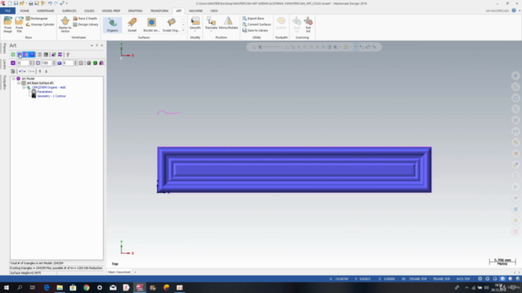Open the Levels side tab
This screenshot has height=293, width=522.
(x=4, y=64)
